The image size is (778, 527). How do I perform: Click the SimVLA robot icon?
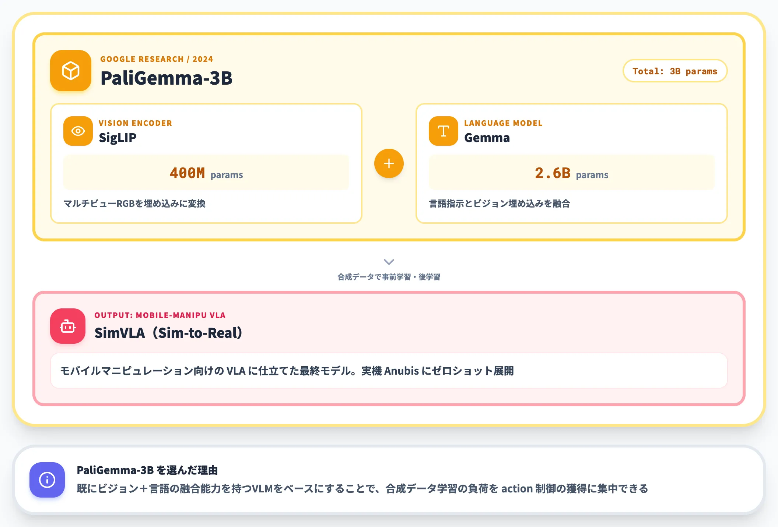[x=68, y=326]
